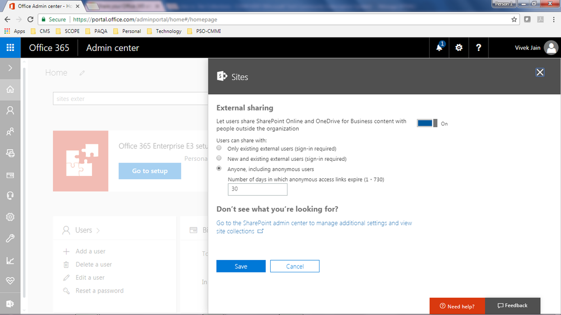
Task: Open Users from the sidebar icon
Action: [x=10, y=110]
